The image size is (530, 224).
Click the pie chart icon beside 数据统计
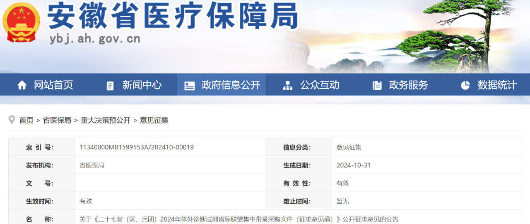(x=465, y=85)
